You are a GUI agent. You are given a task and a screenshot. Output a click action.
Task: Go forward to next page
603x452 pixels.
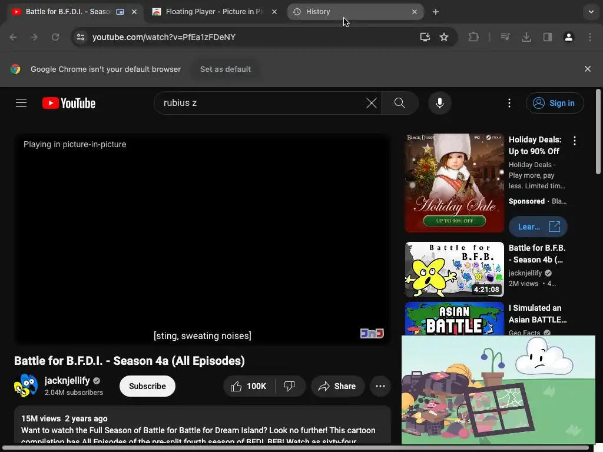coord(34,37)
